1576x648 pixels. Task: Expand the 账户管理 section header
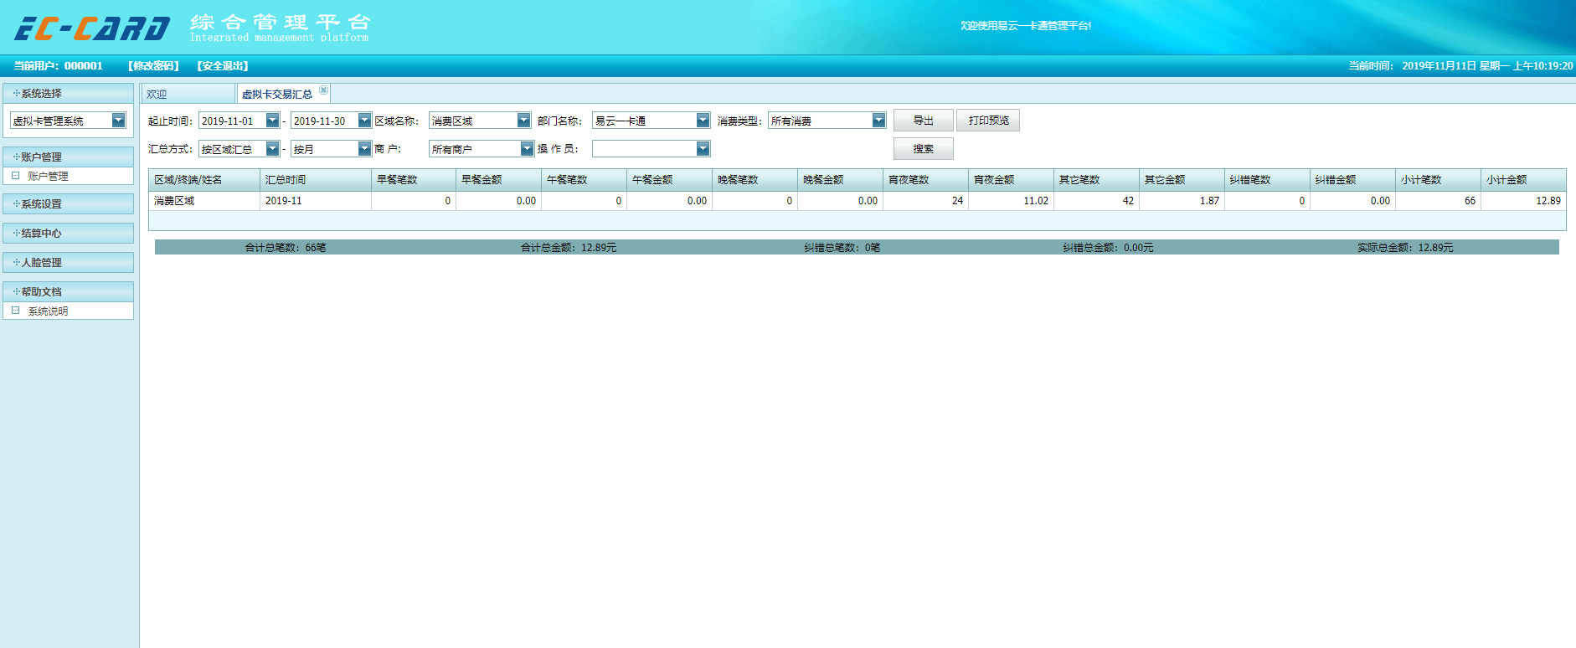(x=68, y=157)
